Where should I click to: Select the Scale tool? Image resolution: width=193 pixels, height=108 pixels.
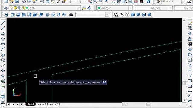(x=190, y=60)
